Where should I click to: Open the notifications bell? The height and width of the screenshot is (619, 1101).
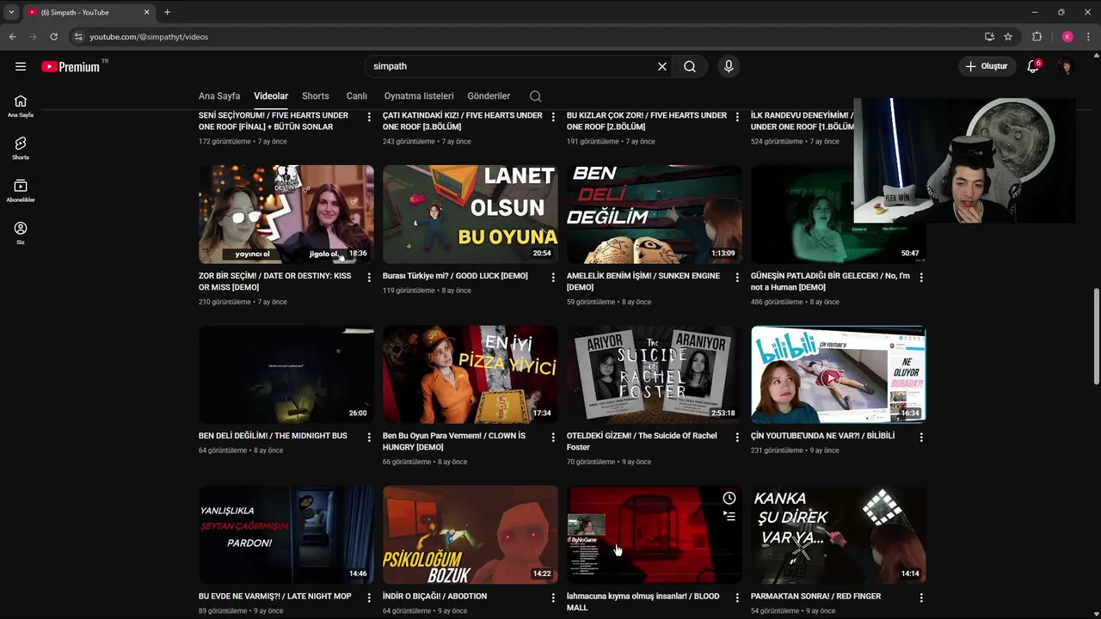pos(1033,66)
